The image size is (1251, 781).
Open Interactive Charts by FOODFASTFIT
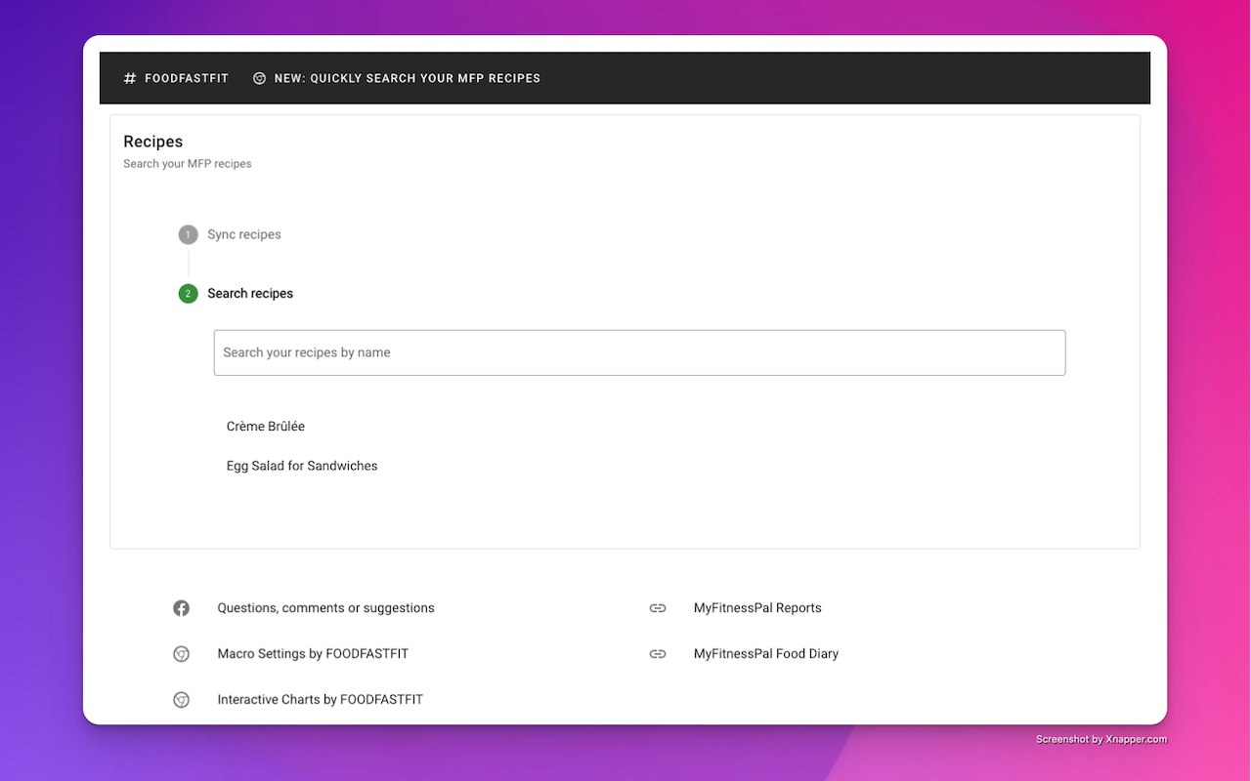tap(321, 700)
